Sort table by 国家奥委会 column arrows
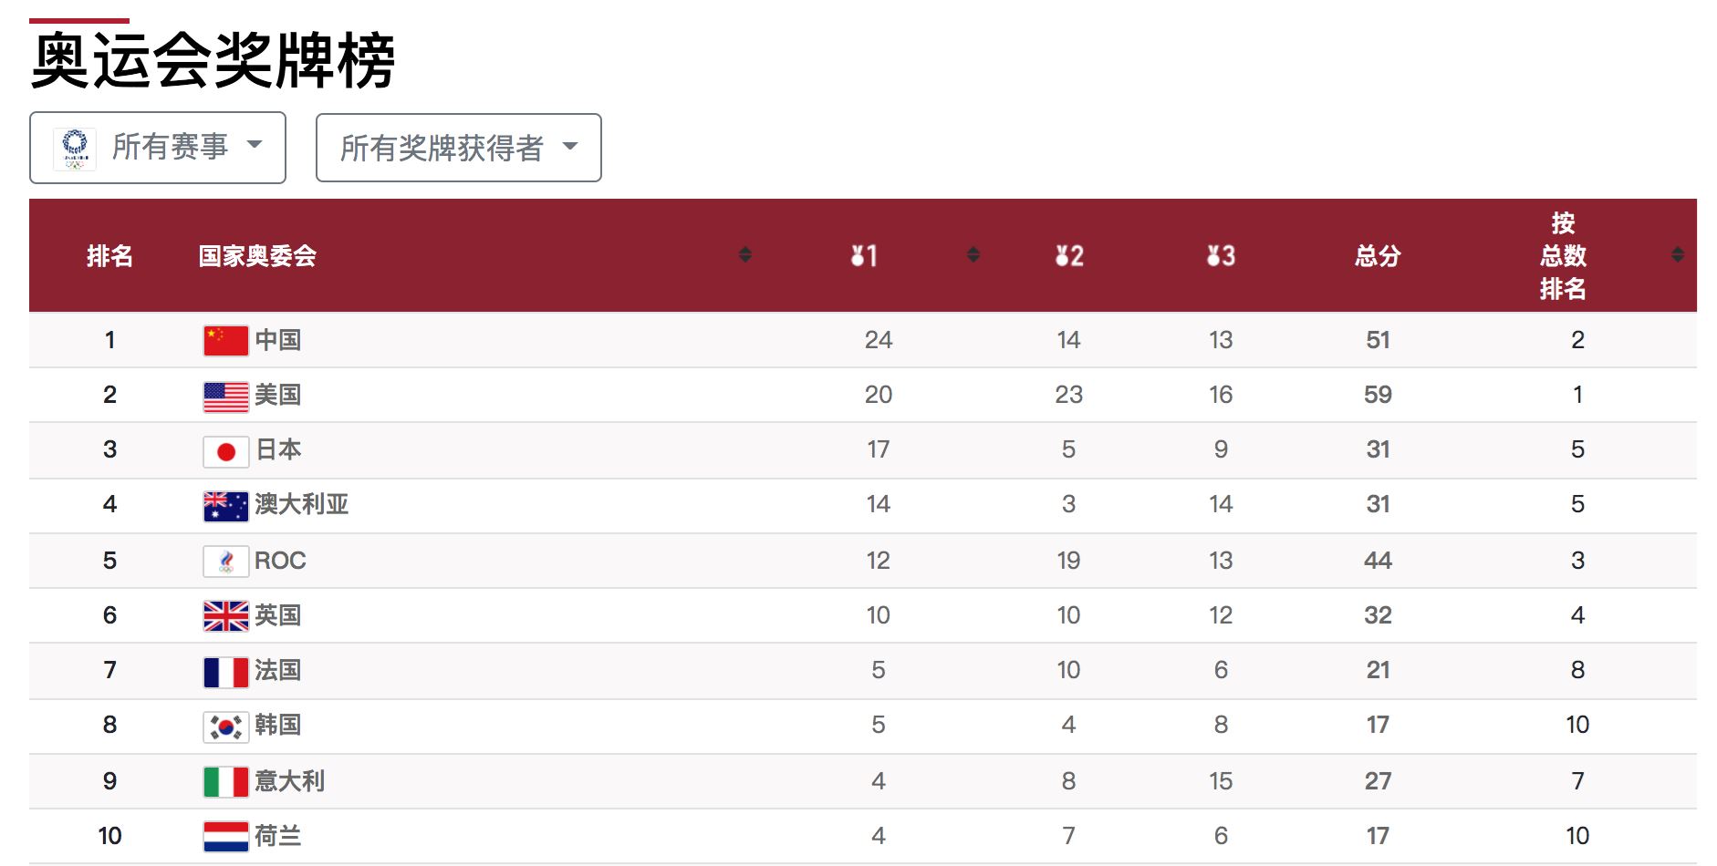 click(x=744, y=254)
